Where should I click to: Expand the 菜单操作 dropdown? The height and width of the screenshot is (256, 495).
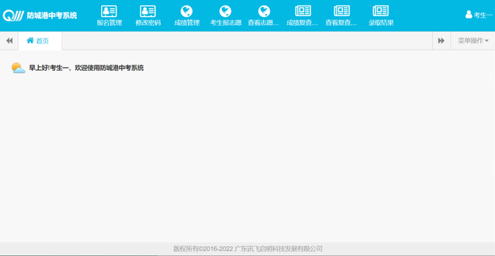tap(473, 41)
